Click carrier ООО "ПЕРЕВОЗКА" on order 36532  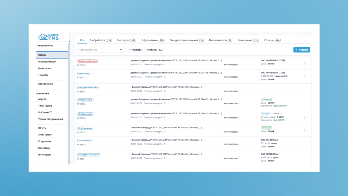point(270,140)
